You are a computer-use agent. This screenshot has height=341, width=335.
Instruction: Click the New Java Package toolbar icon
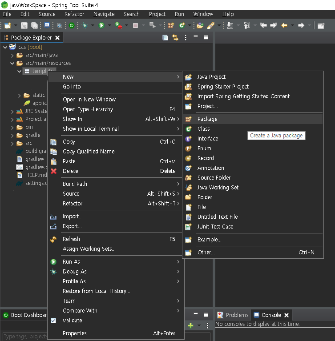pos(171,25)
